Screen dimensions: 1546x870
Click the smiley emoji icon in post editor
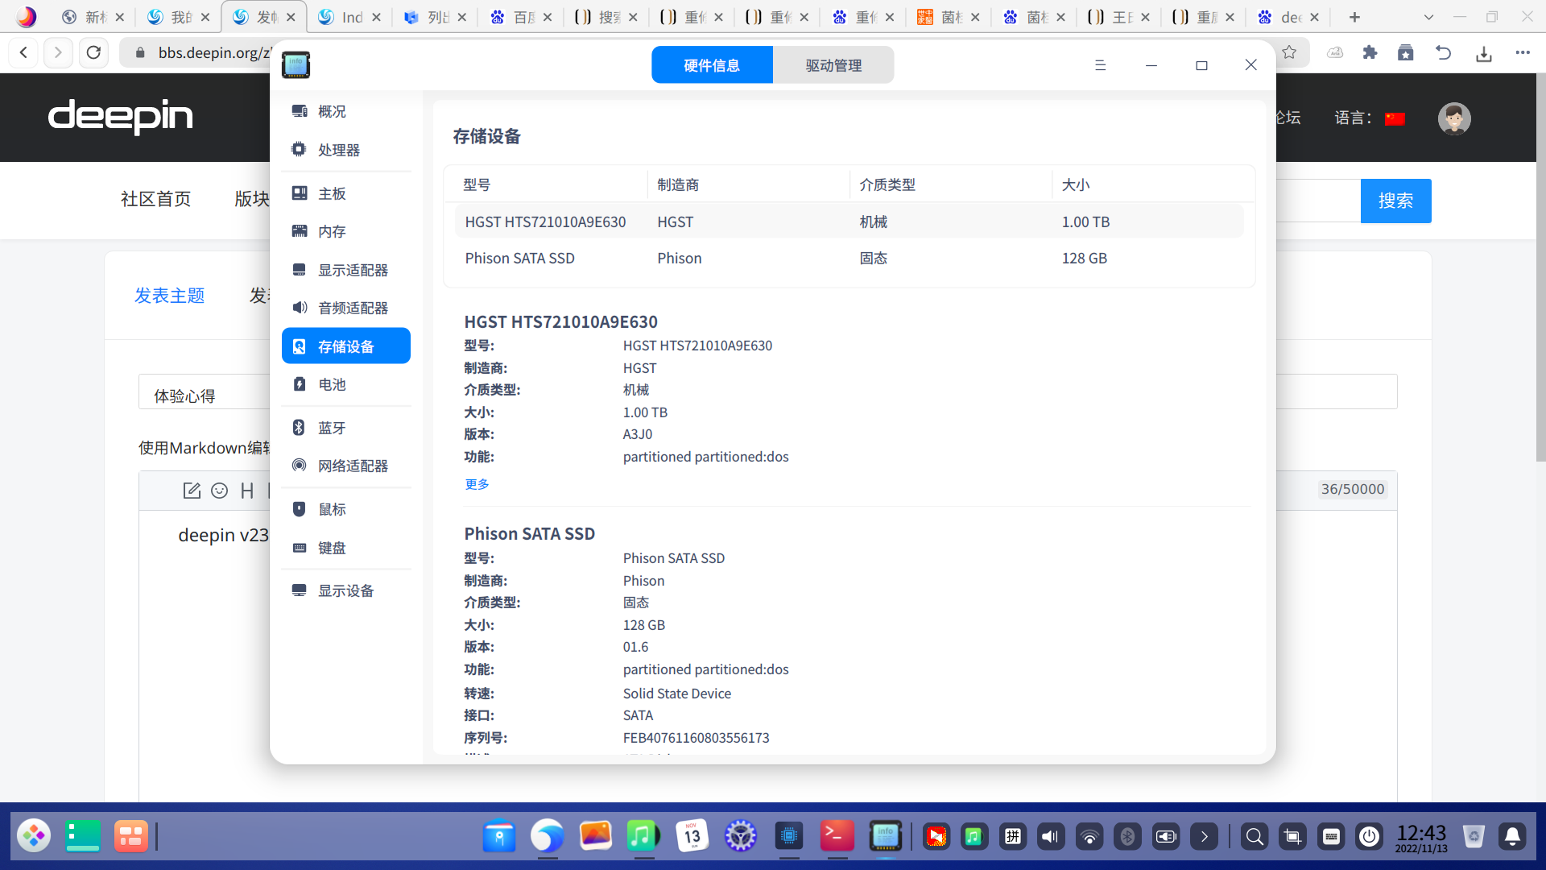click(x=220, y=491)
